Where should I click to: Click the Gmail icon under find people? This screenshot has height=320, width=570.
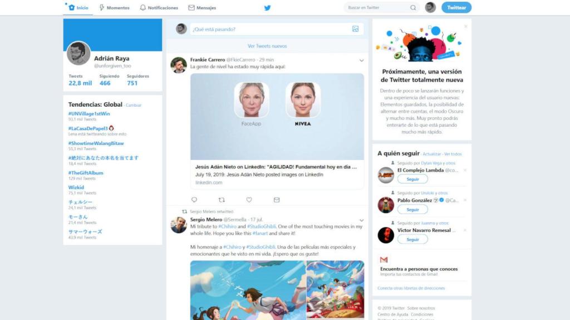(x=384, y=260)
